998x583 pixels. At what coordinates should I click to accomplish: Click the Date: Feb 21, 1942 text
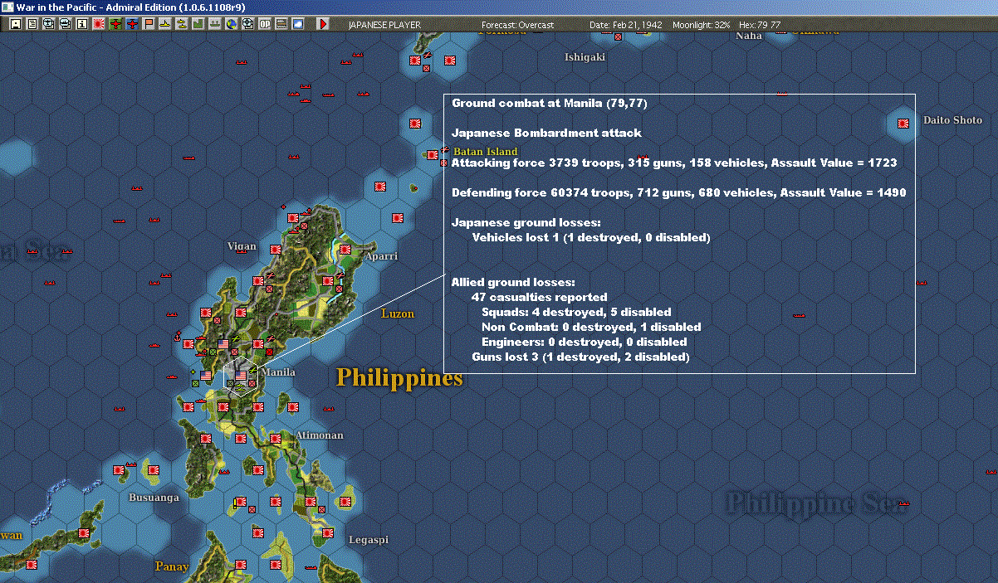coord(626,25)
